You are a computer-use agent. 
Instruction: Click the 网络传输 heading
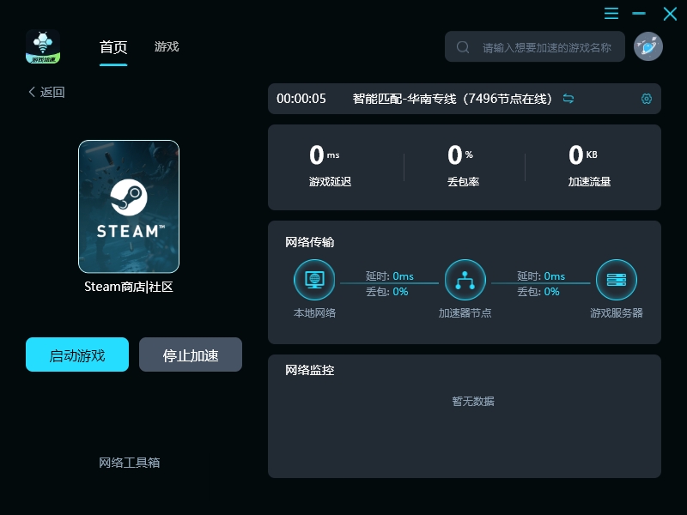[x=310, y=242]
